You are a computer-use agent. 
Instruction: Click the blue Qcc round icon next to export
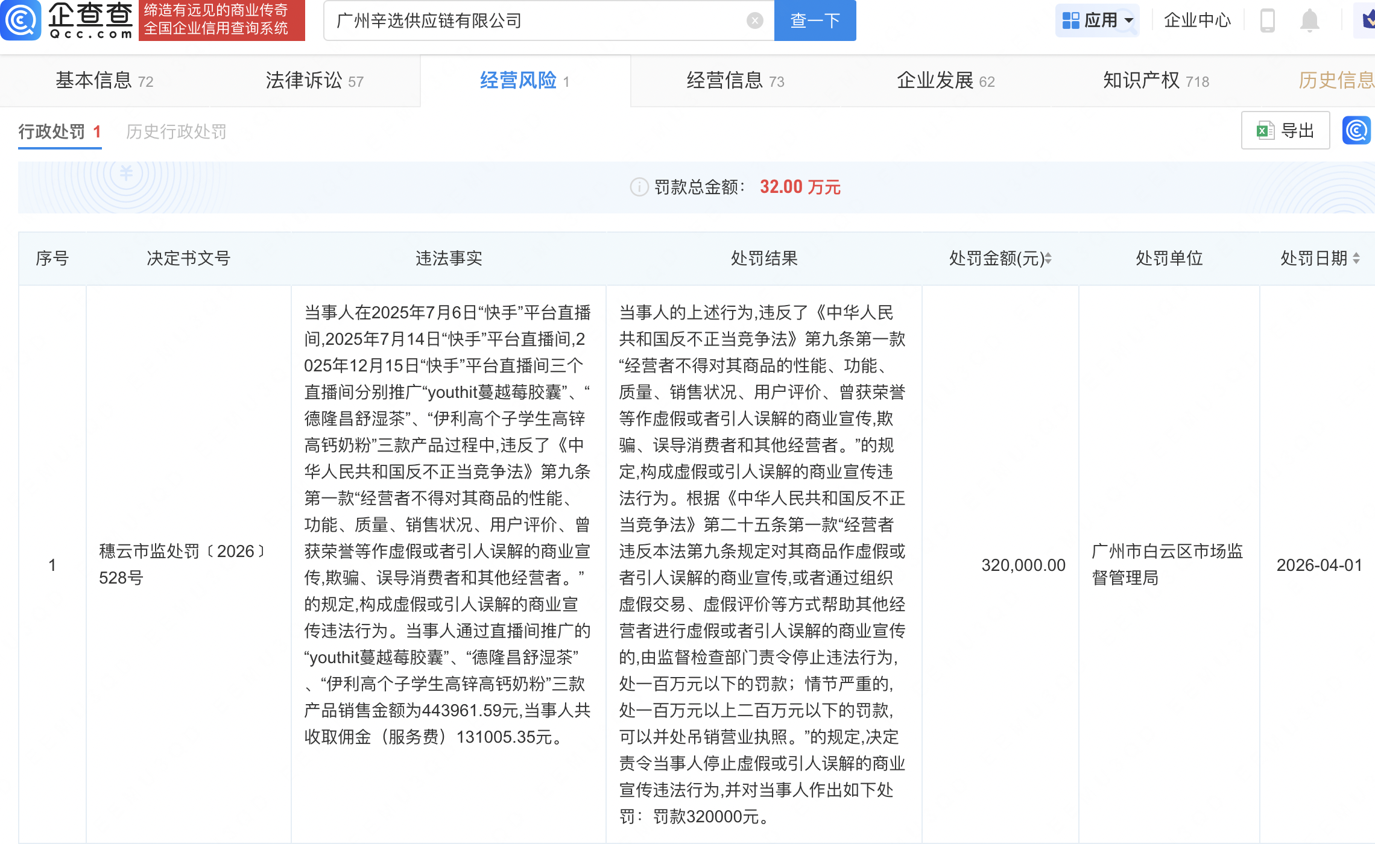click(x=1356, y=131)
